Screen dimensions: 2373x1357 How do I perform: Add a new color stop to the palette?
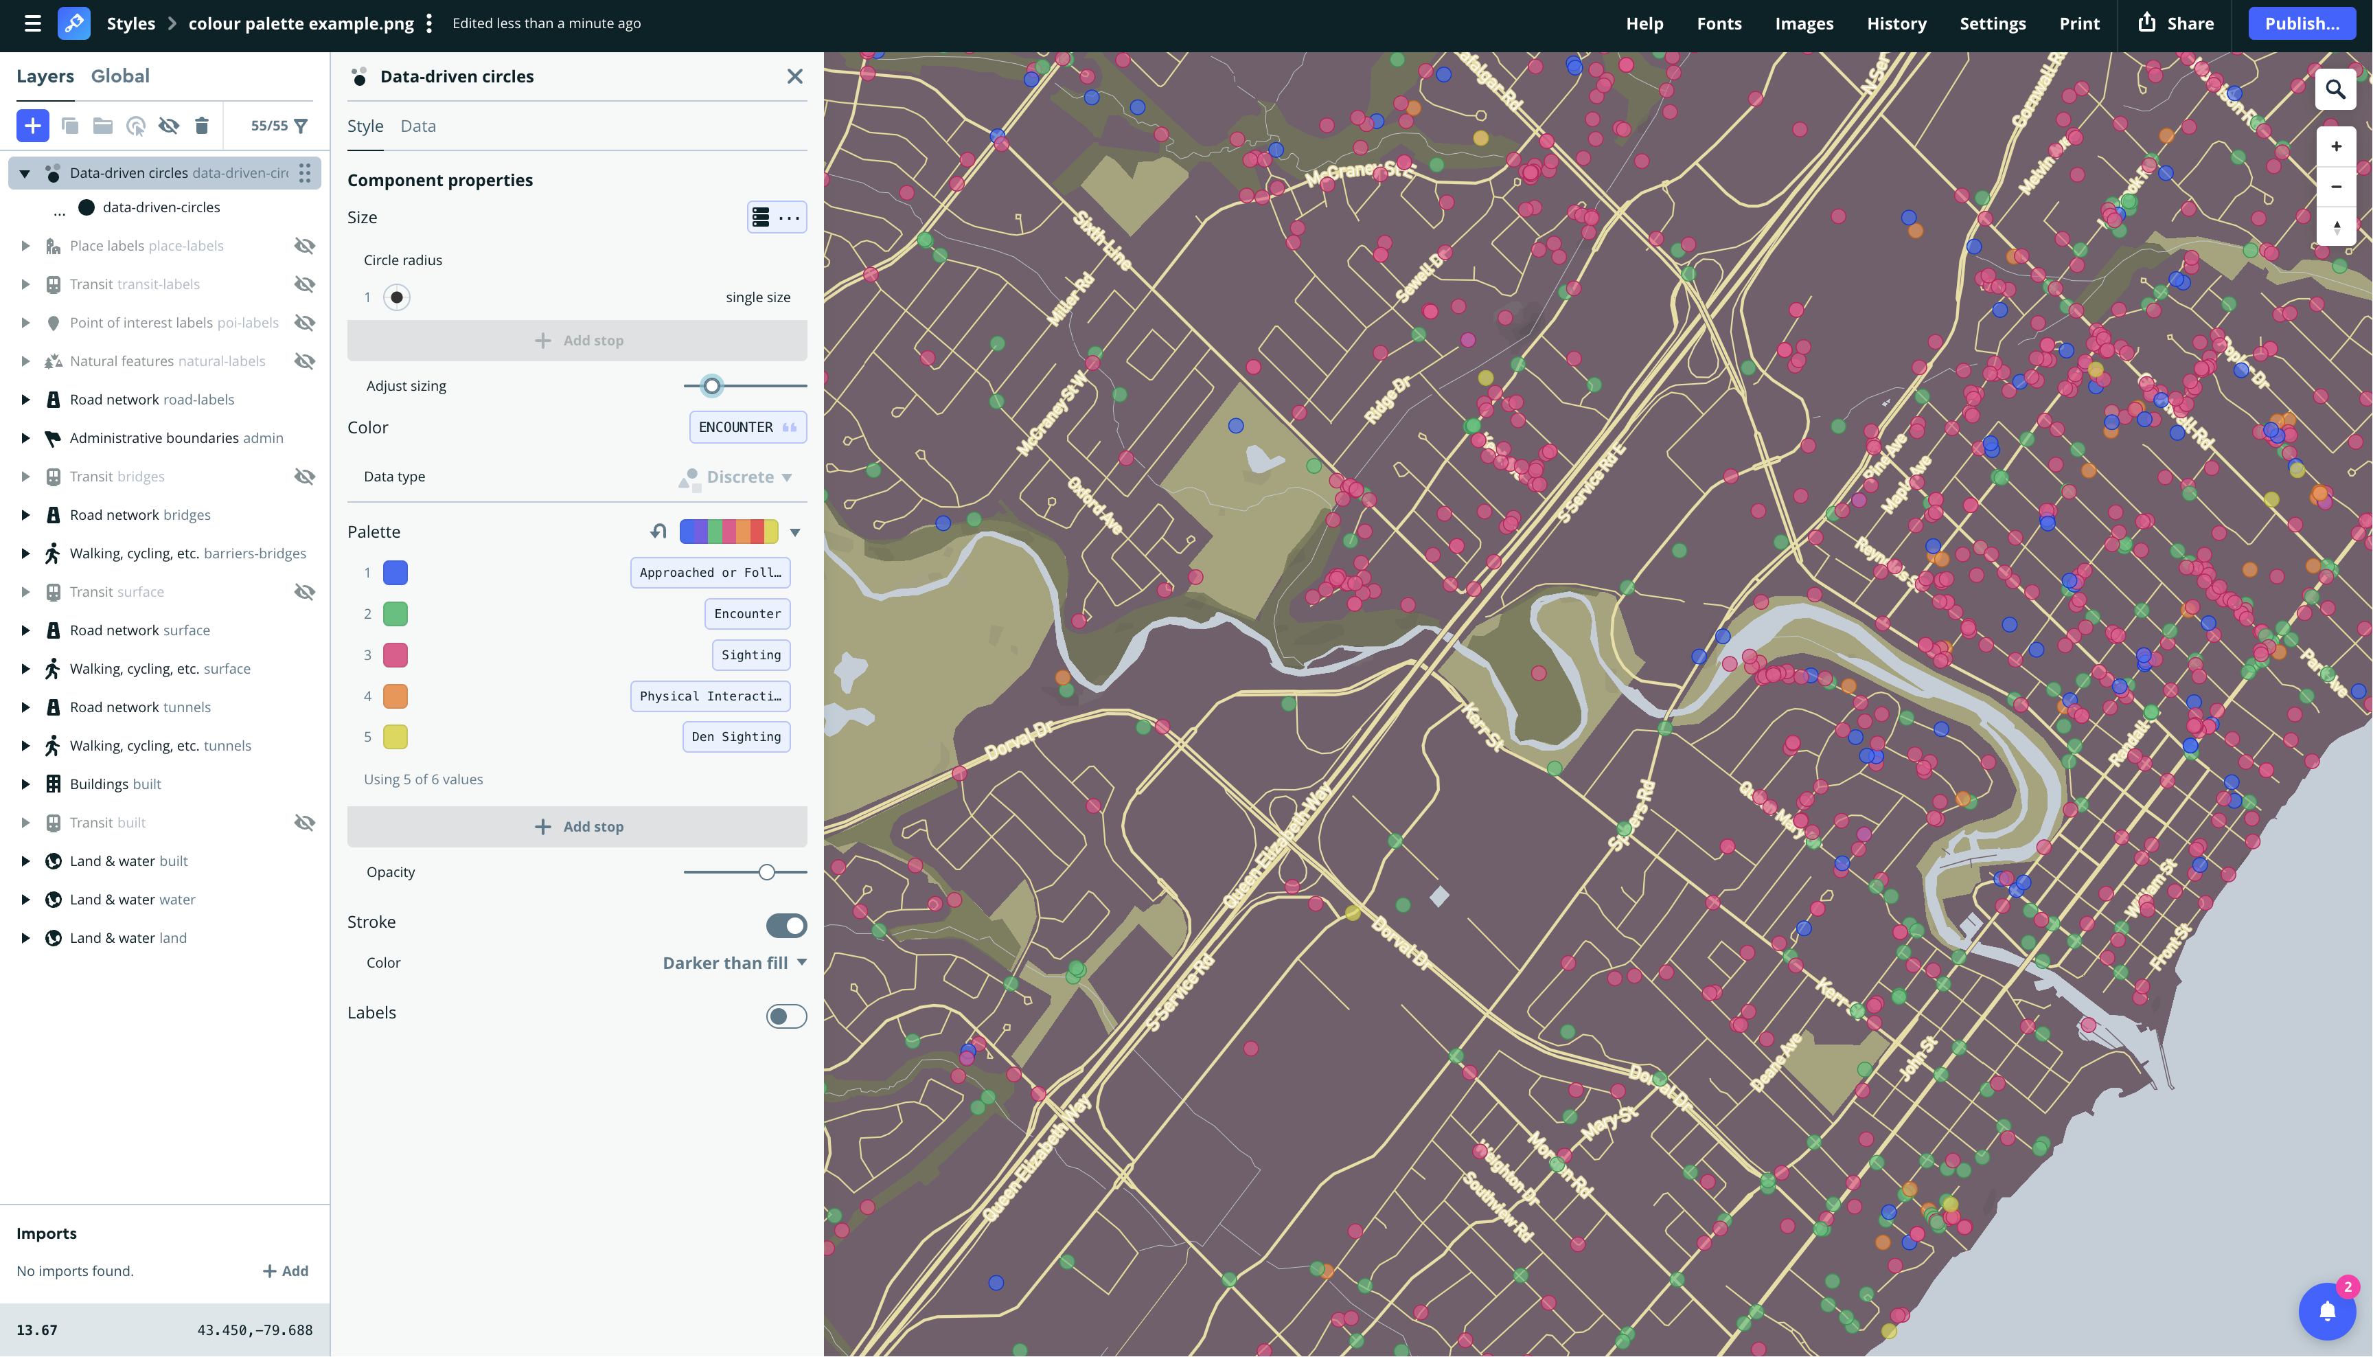(577, 825)
